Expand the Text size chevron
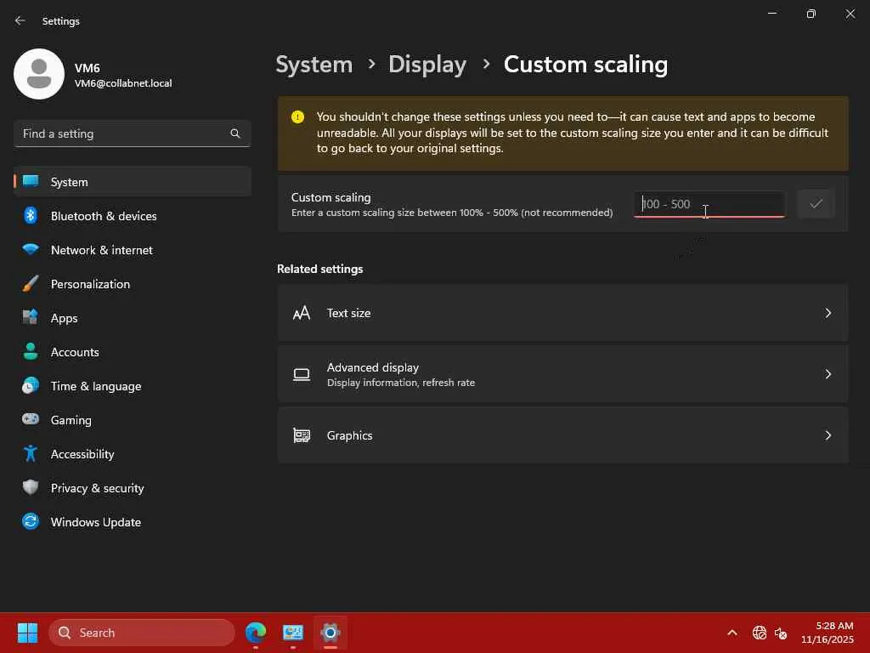 828,313
